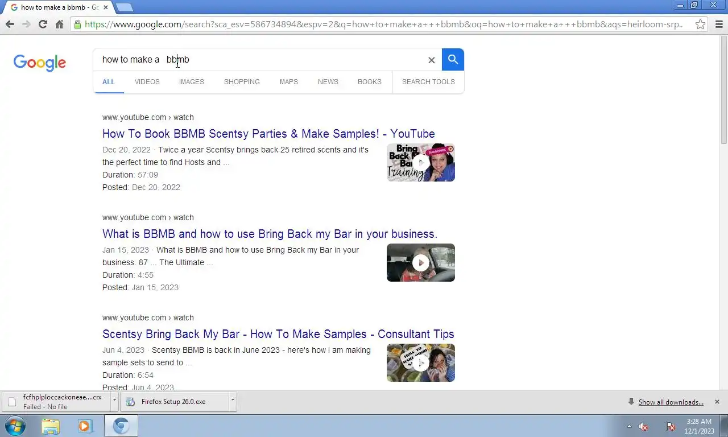
Task: Click into the Google search input field
Action: tap(260, 60)
